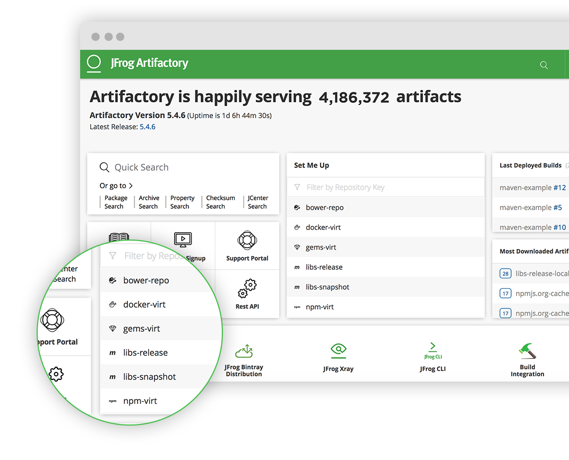
Task: Click the JFrog Bintray Distribution label
Action: 244,370
